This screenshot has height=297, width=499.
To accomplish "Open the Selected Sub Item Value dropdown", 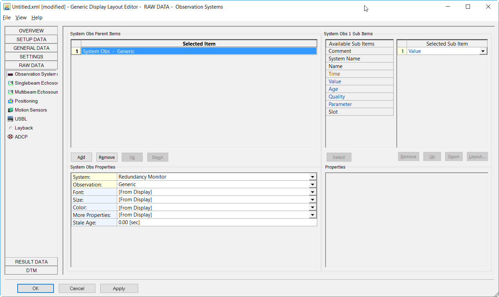I will (483, 51).
